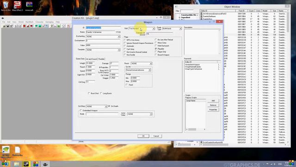
Task: Click the Papyrus Scripts horizontal scrollbar
Action: (x=196, y=129)
